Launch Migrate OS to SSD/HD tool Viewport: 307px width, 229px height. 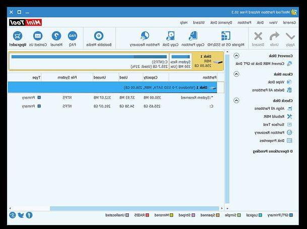click(226, 39)
